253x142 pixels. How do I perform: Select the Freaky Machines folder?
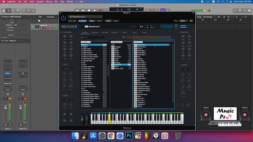[x=94, y=67]
